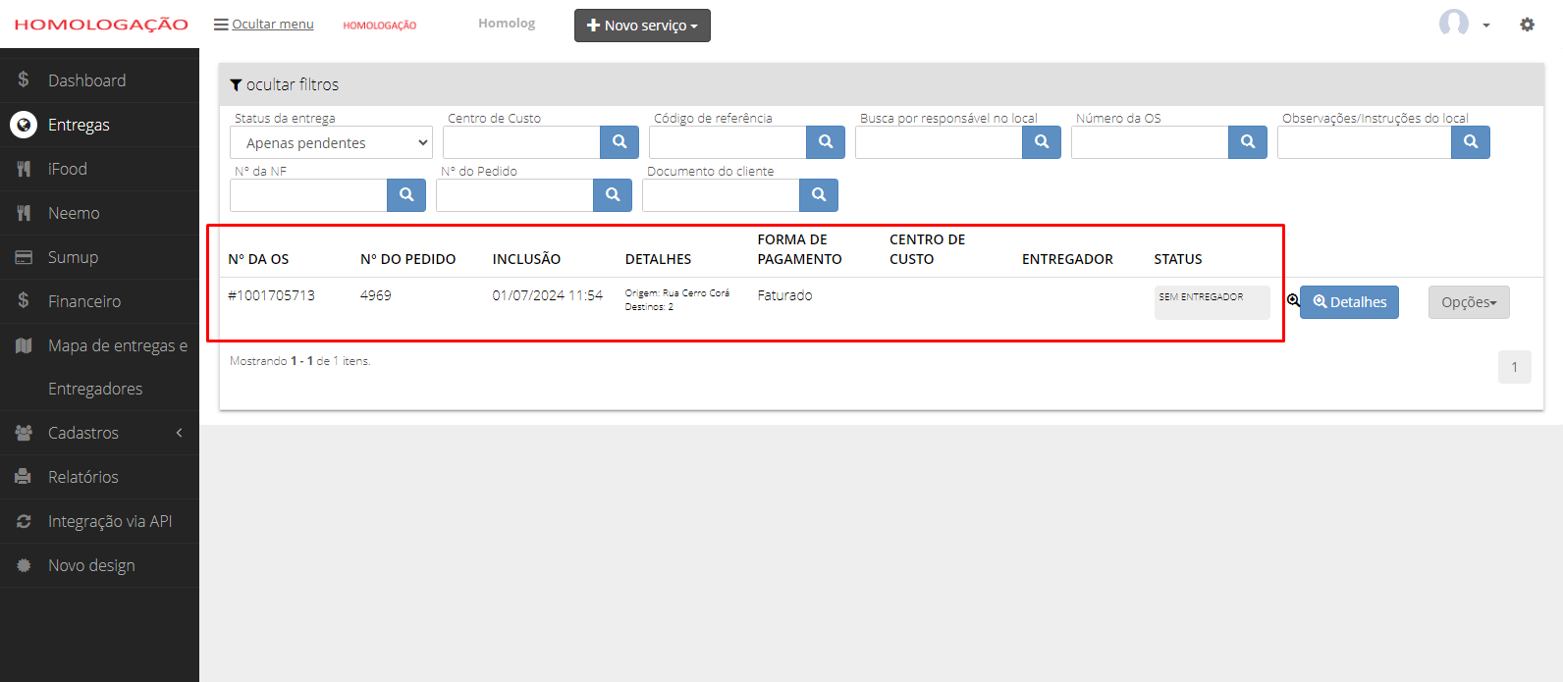1563x682 pixels.
Task: Click the zoom magnifier icon beside Detalhes
Action: click(x=1293, y=300)
